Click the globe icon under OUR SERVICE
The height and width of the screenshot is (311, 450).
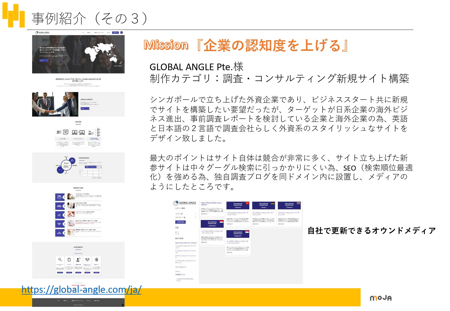pos(97,260)
